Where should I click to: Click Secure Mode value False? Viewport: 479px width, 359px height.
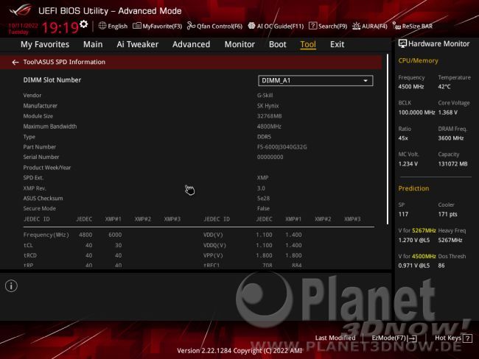click(x=263, y=209)
